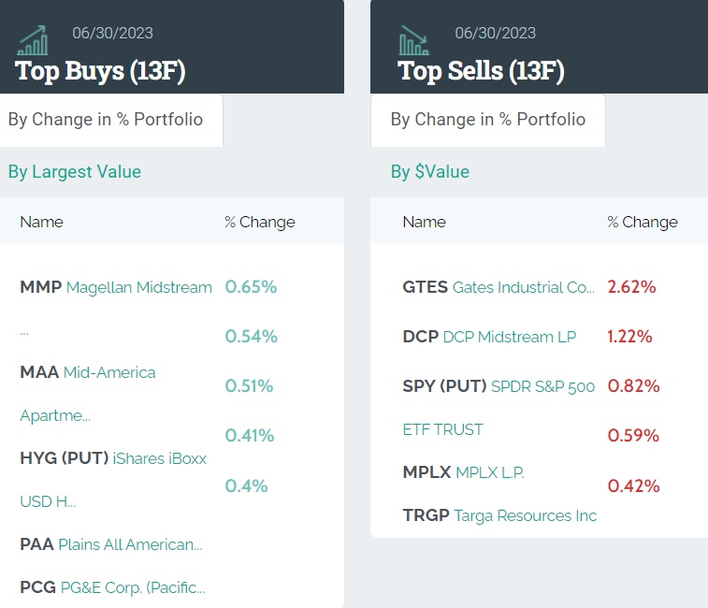Viewport: 708px width, 608px height.
Task: Open TRGP Targa Resources Inc link
Action: coord(499,515)
